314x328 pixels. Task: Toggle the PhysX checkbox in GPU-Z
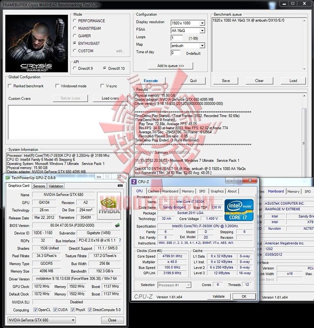73,310
